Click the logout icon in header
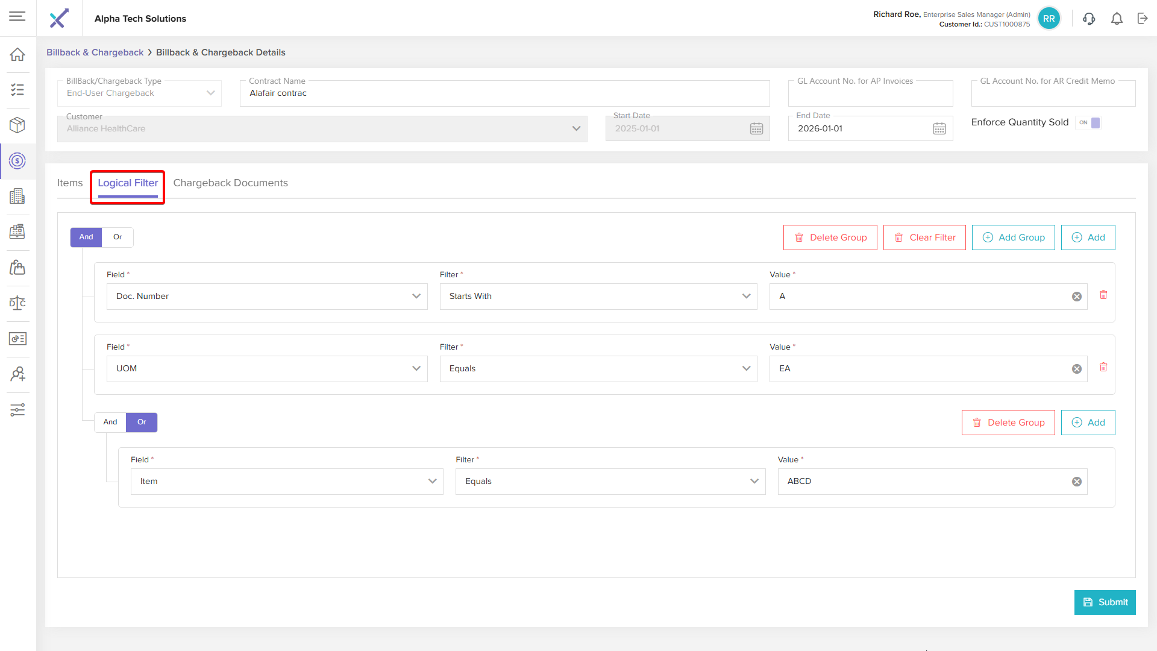Image resolution: width=1157 pixels, height=651 pixels. (x=1143, y=19)
